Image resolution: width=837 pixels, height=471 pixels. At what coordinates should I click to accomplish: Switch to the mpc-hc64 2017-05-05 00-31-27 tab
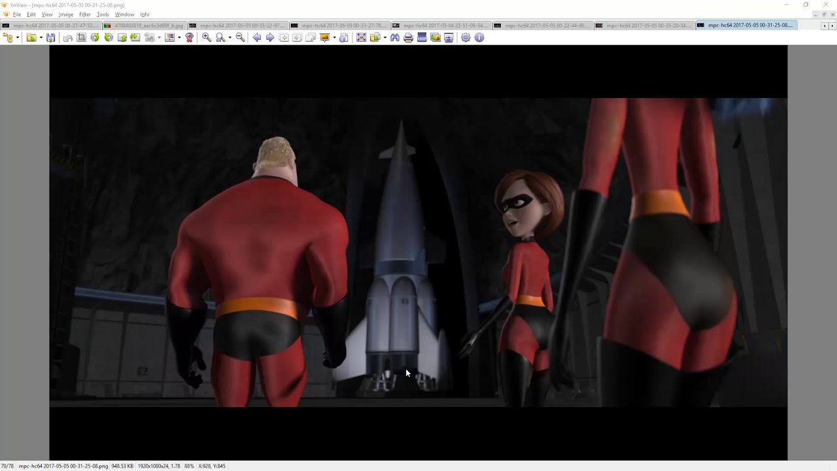tap(339, 26)
